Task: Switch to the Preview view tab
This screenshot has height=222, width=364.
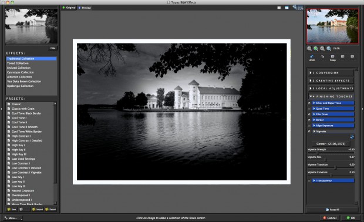Action: pyautogui.click(x=85, y=8)
